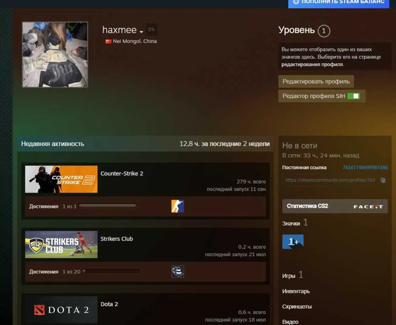396x325 pixels.
Task: Open the Counter-Strike 2 game banner
Action: tap(61, 179)
